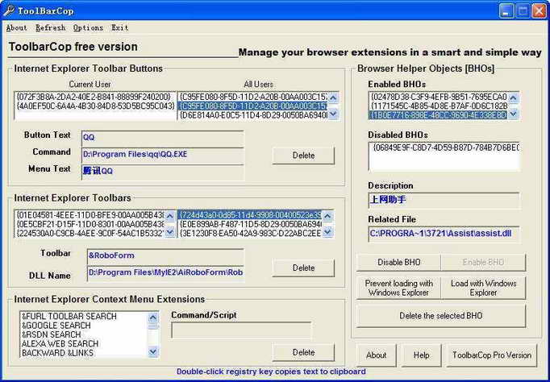Click the Exit menu item
550x382 pixels.
pos(119,27)
